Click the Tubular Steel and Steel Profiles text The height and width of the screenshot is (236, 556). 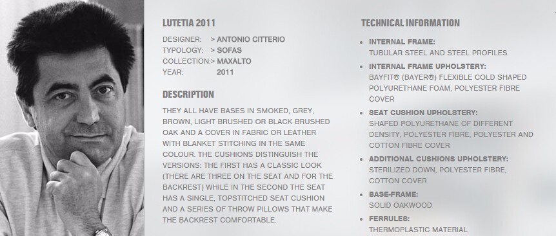[x=438, y=53]
